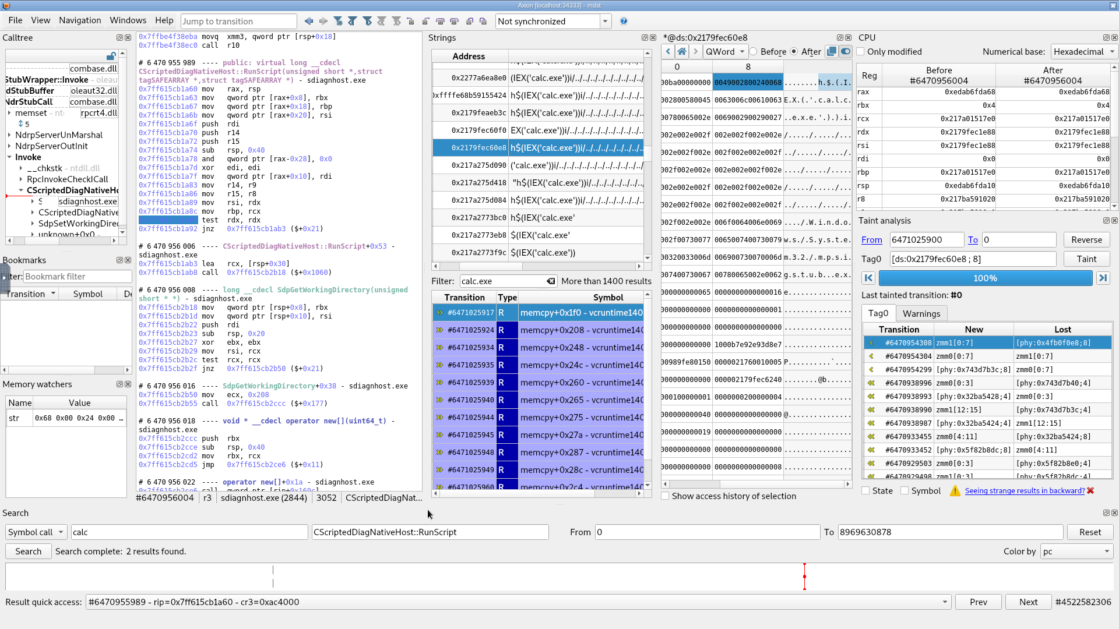The height and width of the screenshot is (629, 1119).
Task: Float the Strings panel
Action: 645,38
